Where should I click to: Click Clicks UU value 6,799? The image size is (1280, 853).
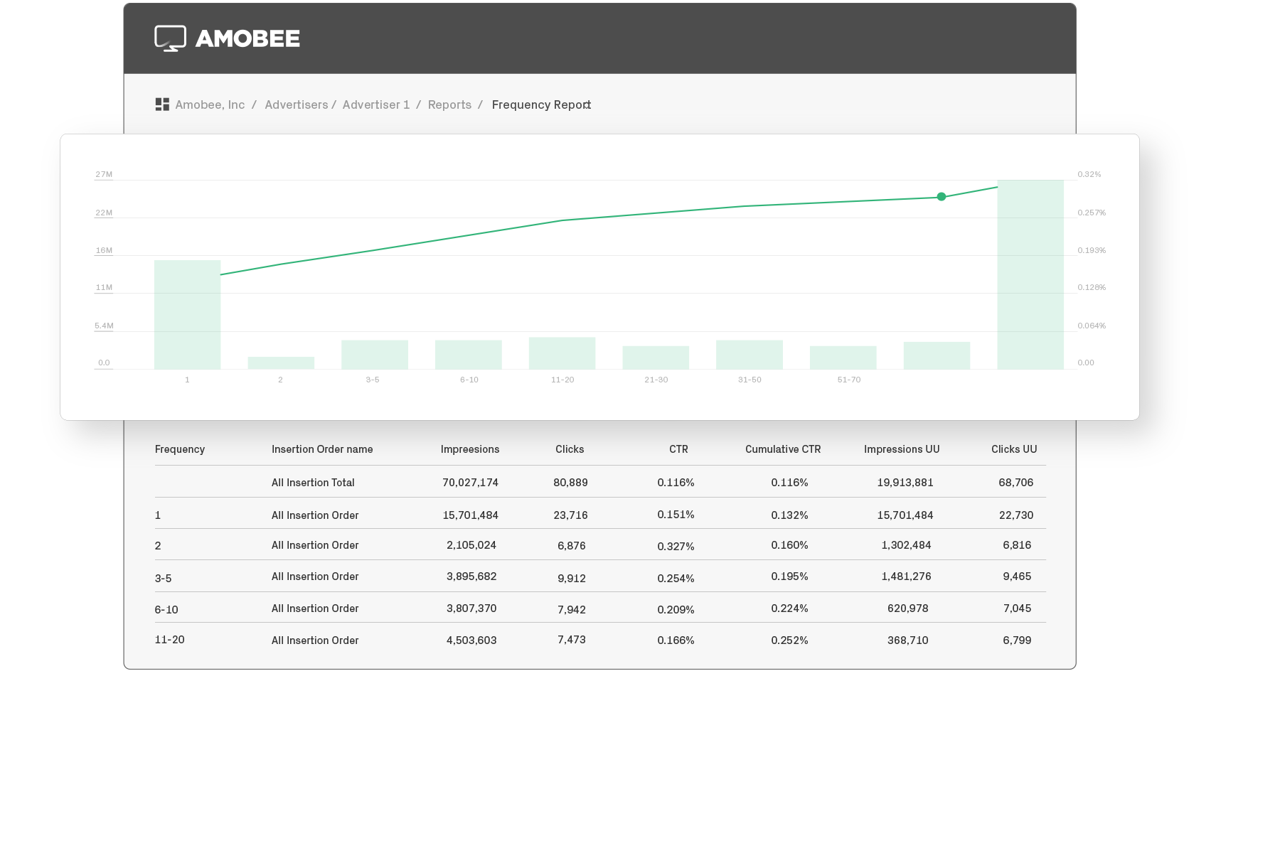coord(1017,640)
